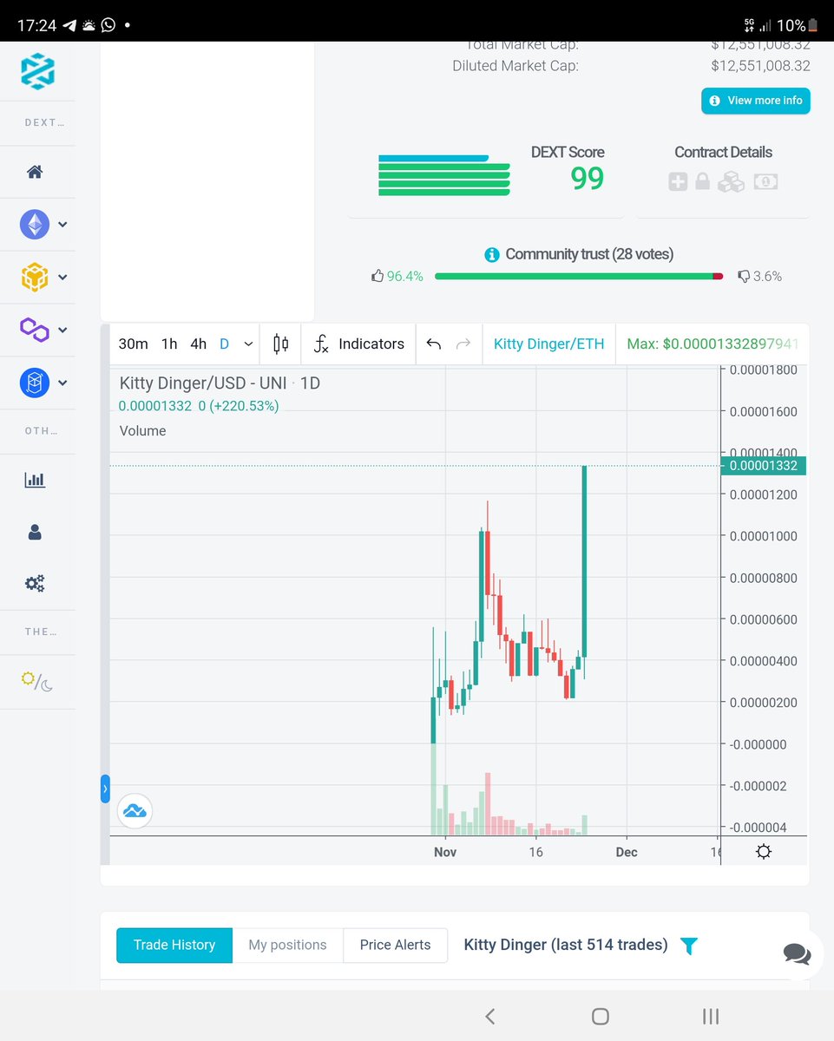
Task: Tap the Android home button
Action: (600, 1016)
